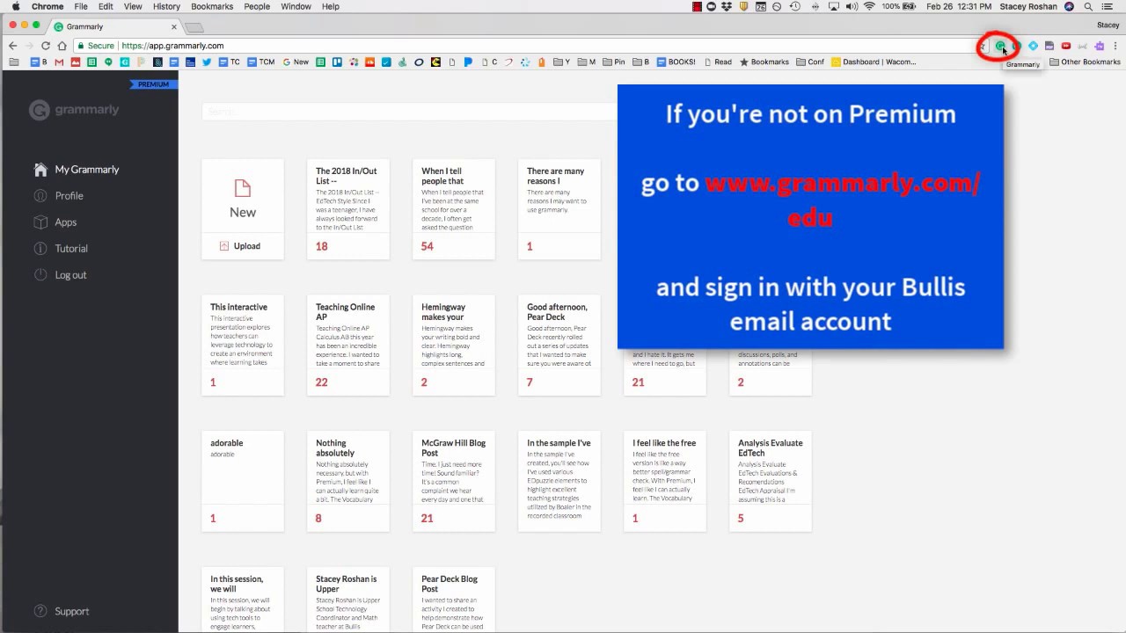Viewport: 1126px width, 633px height.
Task: Click the Grammarly extension icon in Chrome toolbar
Action: tap(1000, 46)
